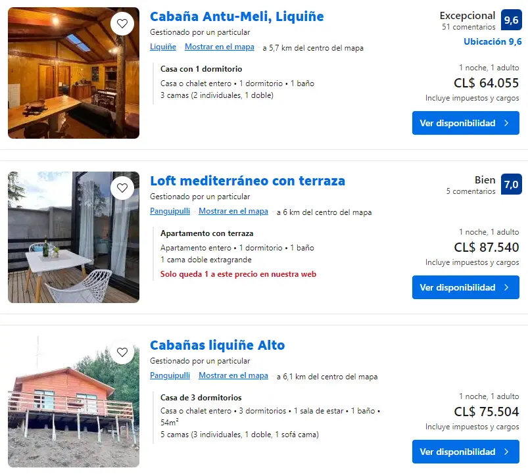Open the 51 comentarios reviews
The image size is (528, 474).
468,28
